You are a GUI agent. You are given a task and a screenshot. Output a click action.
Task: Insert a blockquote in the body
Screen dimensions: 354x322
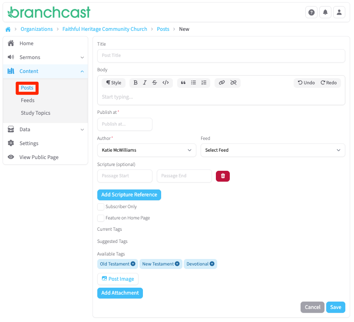pyautogui.click(x=183, y=83)
